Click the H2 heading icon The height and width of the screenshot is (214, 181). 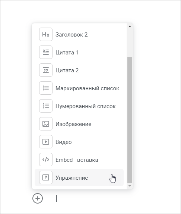pos(46,34)
